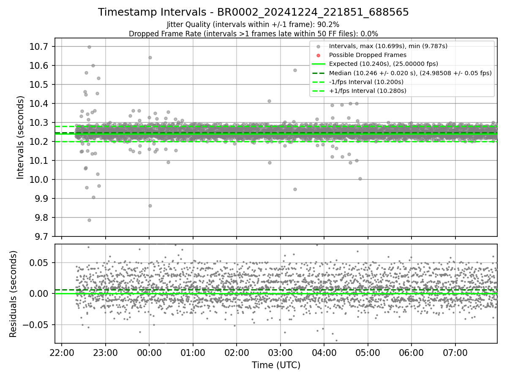Select the 'Median (10.246 +/- 0.020 s)' legend entry
The height and width of the screenshot is (380, 507).
pyautogui.click(x=410, y=73)
